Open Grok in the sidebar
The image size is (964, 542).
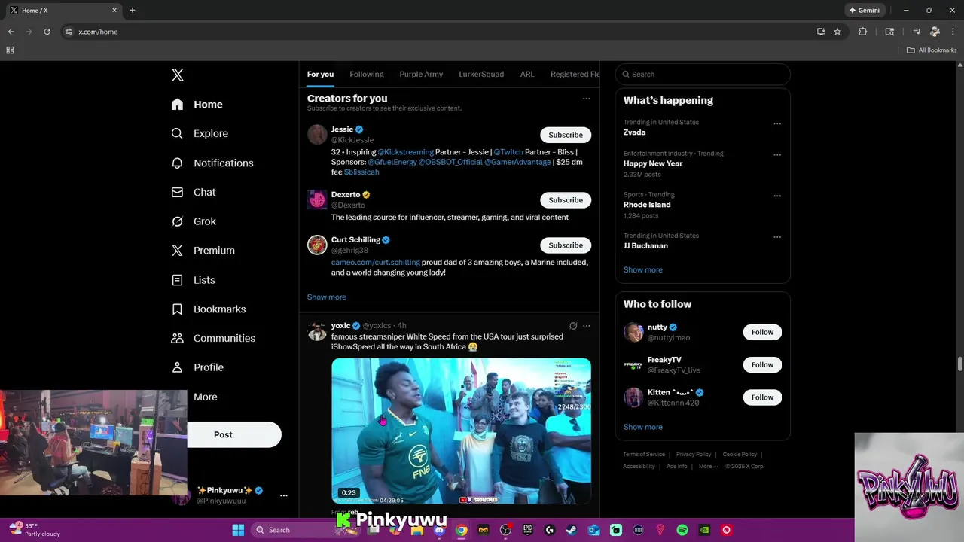click(x=194, y=221)
